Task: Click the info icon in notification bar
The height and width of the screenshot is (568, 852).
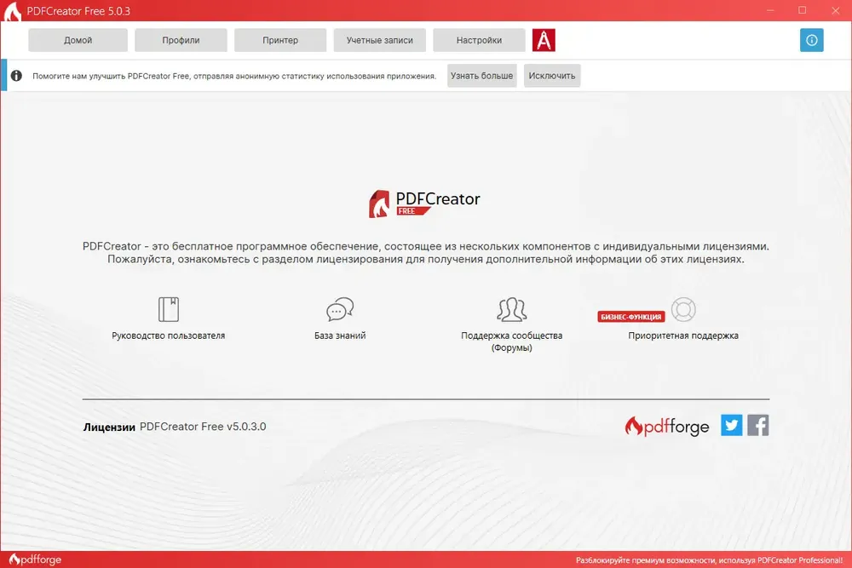Action: pos(16,76)
